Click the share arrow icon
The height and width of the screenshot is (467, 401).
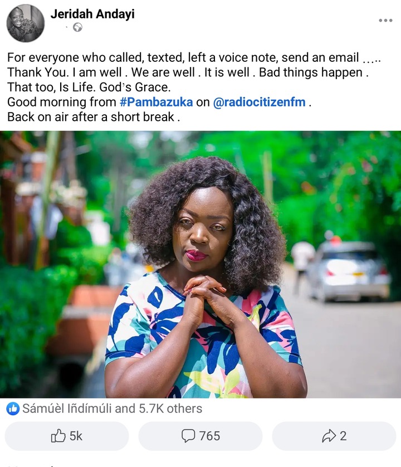pyautogui.click(x=329, y=436)
